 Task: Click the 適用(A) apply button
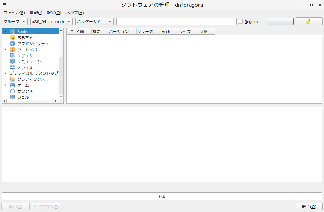[x=16, y=207]
